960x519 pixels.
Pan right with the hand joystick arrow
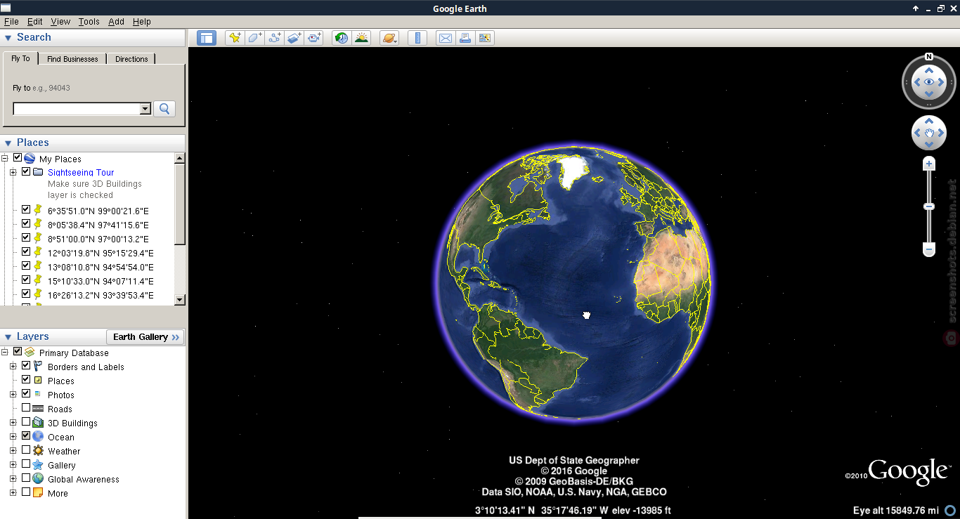(x=941, y=133)
